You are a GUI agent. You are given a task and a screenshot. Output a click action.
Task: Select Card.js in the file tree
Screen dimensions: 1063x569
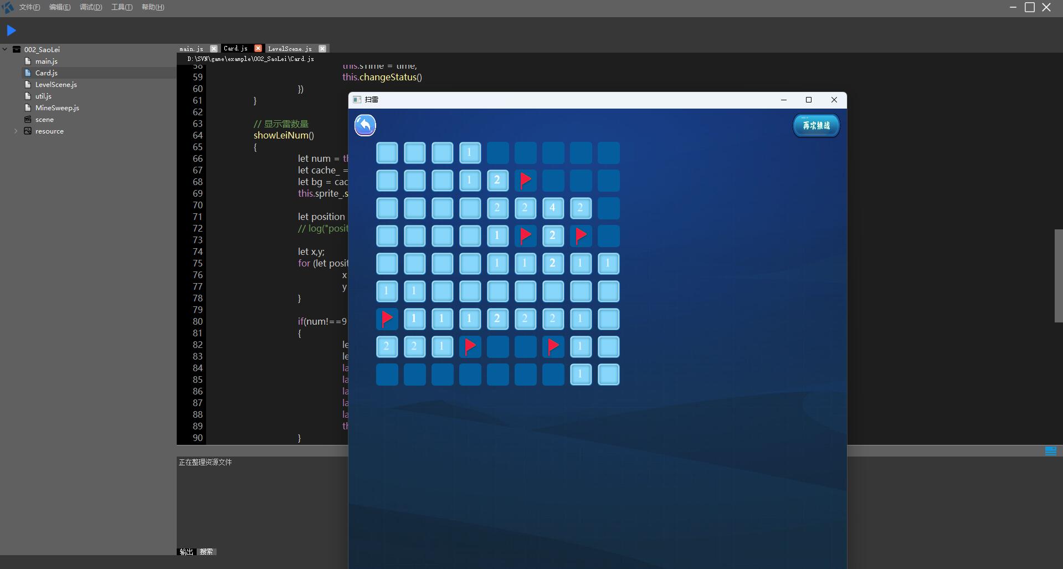coord(46,73)
